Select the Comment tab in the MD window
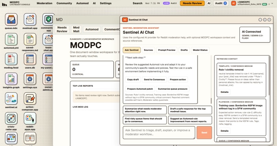Image resolution: width=277 pixels, height=146 pixels. [111, 29]
